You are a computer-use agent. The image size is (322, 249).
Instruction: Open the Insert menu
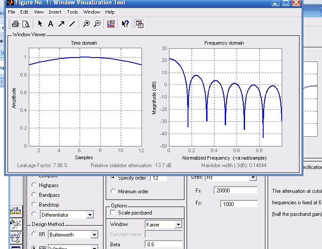55,12
